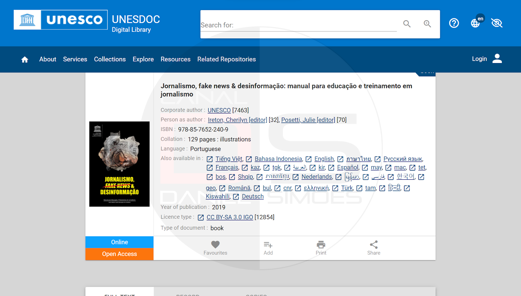
Task: Open Related Repositories menu
Action: [x=227, y=59]
